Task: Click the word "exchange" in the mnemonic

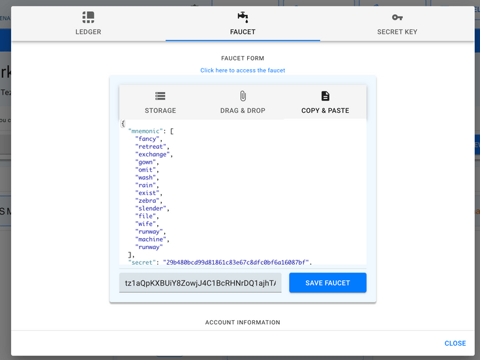Action: (x=153, y=155)
